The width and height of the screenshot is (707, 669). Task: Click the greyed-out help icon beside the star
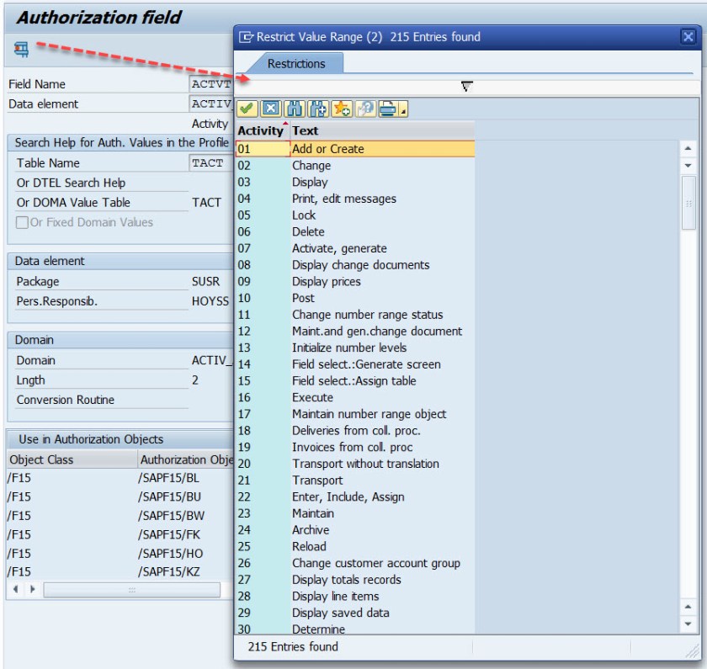point(364,109)
